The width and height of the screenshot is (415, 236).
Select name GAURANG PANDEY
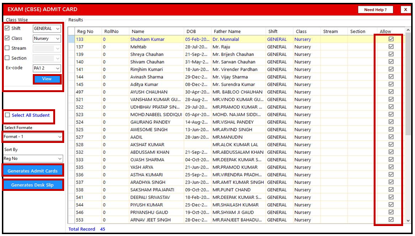150,122
